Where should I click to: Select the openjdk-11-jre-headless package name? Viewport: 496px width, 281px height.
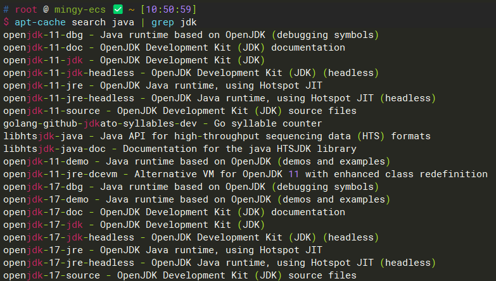tap(68, 98)
